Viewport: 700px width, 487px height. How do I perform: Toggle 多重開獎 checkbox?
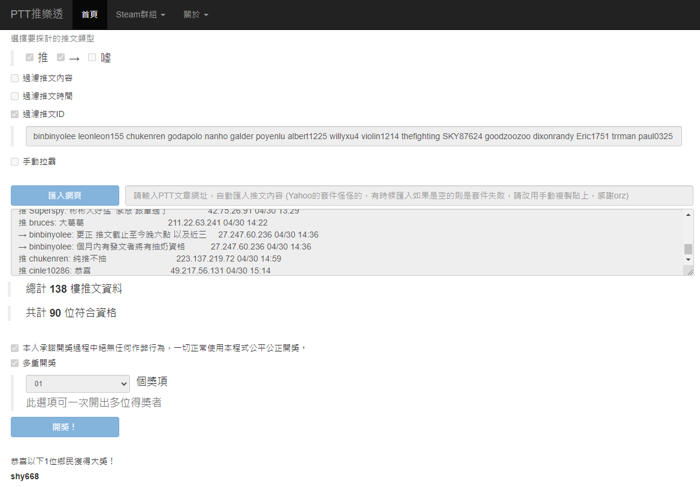15,363
